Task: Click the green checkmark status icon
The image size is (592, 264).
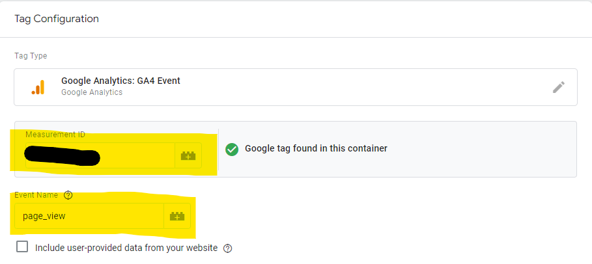Action: coord(232,149)
